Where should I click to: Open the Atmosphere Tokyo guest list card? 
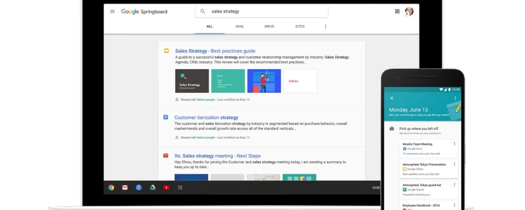point(429,190)
